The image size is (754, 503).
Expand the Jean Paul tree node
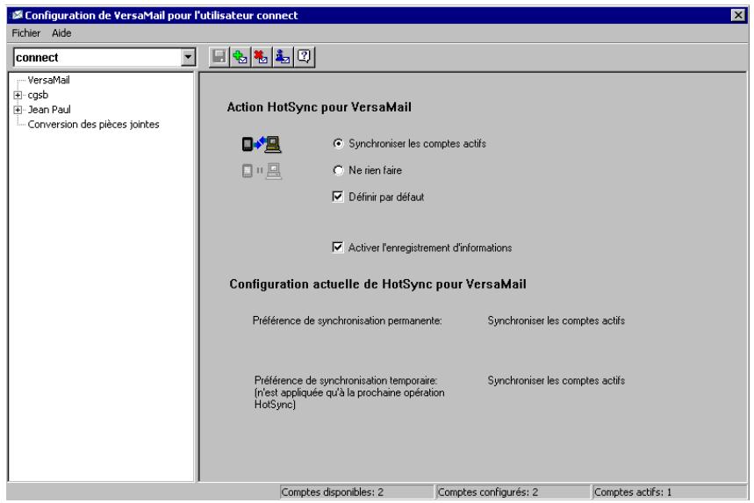click(x=18, y=110)
